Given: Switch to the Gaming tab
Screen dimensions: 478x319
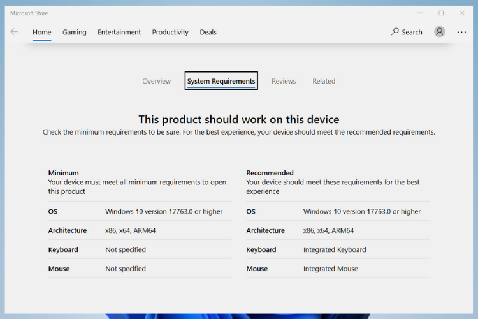Looking at the screenshot, I should (75, 33).
